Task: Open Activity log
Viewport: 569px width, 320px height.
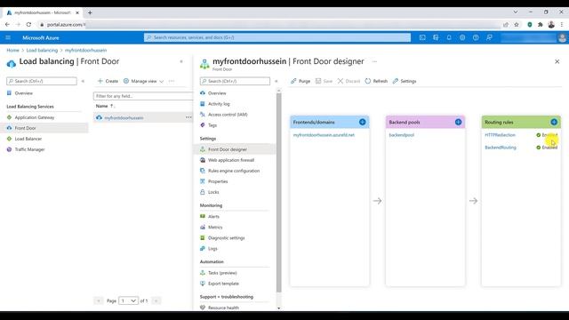Action: pos(219,104)
